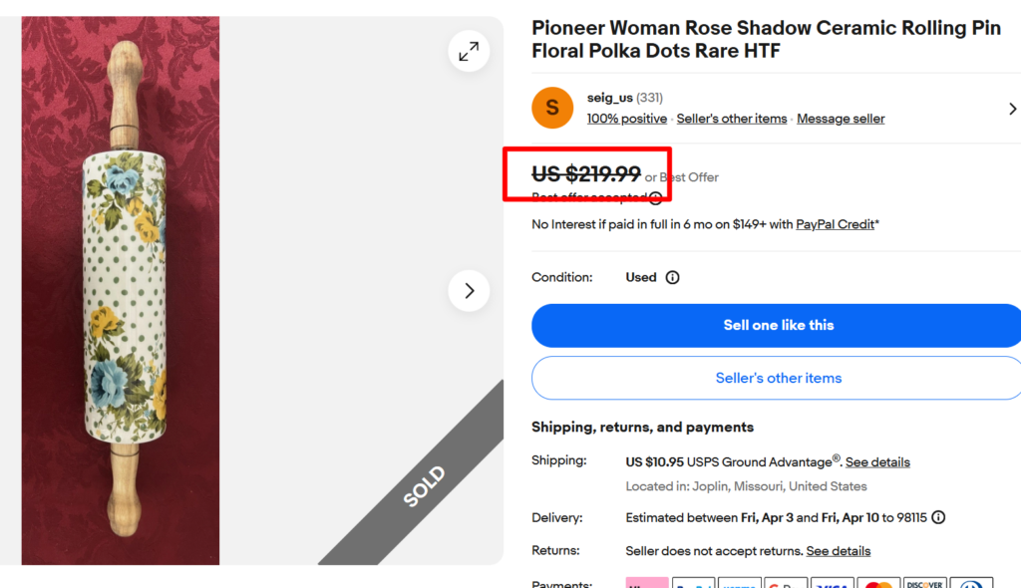Show the next product photo
Screen dimensions: 1021x588
point(469,290)
